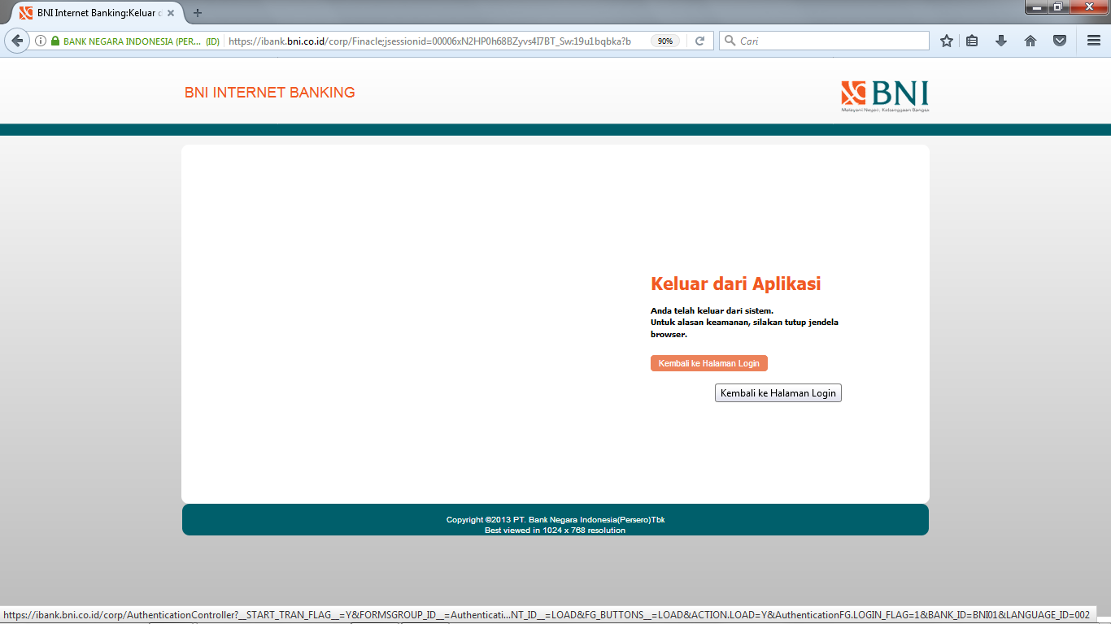The height and width of the screenshot is (624, 1111).
Task: Click the Keluar dari Aplikasi heading
Action: [735, 284]
